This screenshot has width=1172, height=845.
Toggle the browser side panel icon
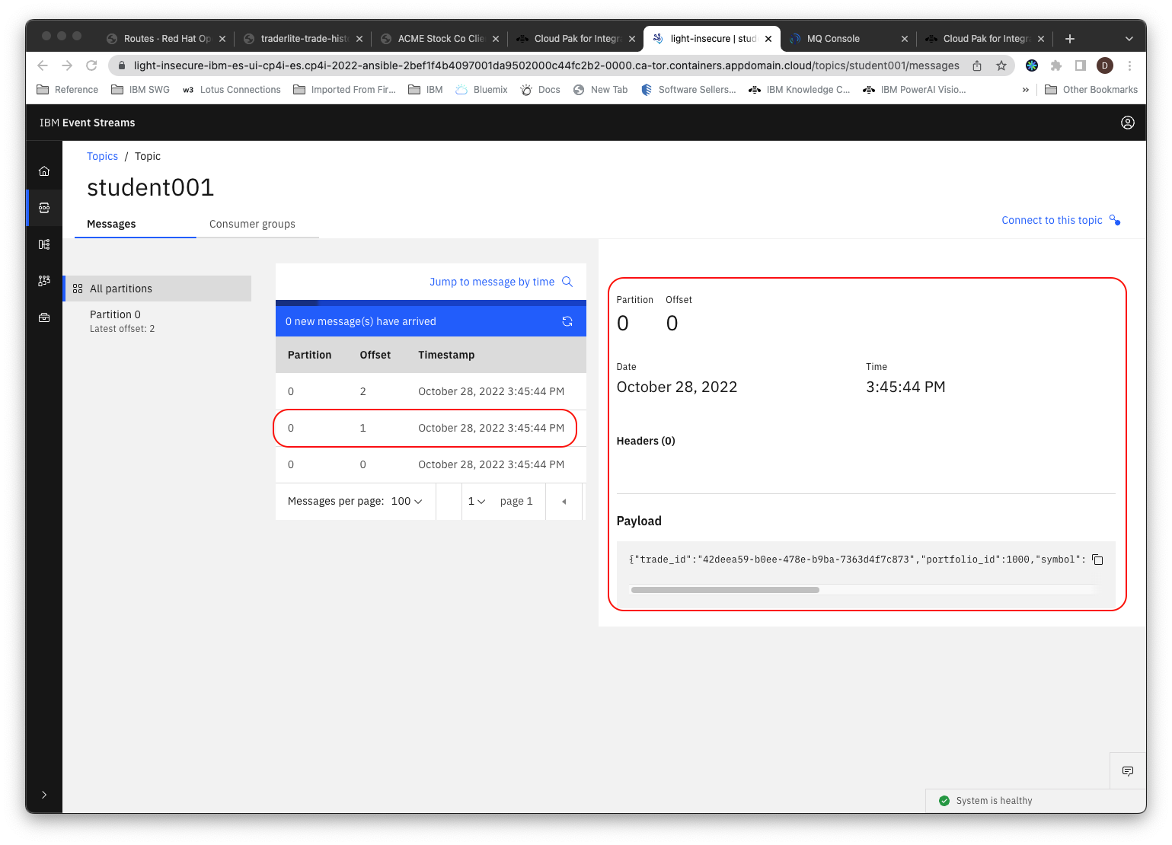[1081, 65]
